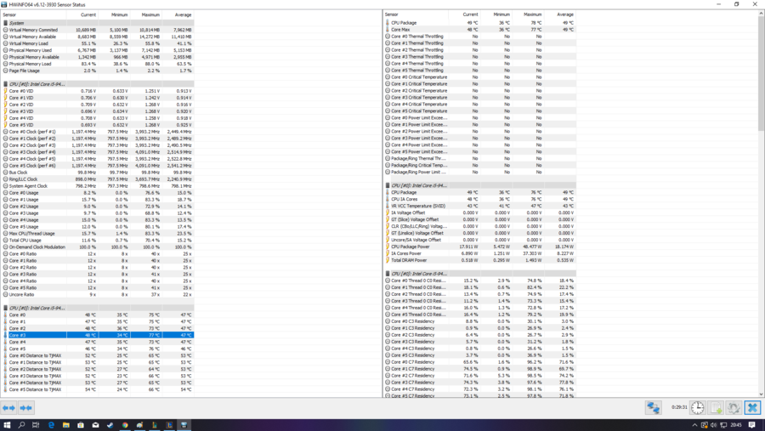This screenshot has width=765, height=431.
Task: Select the Core #5 Critical Temperature row
Action: click(x=480, y=111)
